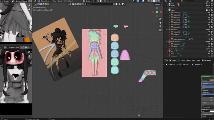Image resolution: width=214 pixels, height=120 pixels.
Task: Open the Add menu in 3D viewport
Action: click(65, 1)
